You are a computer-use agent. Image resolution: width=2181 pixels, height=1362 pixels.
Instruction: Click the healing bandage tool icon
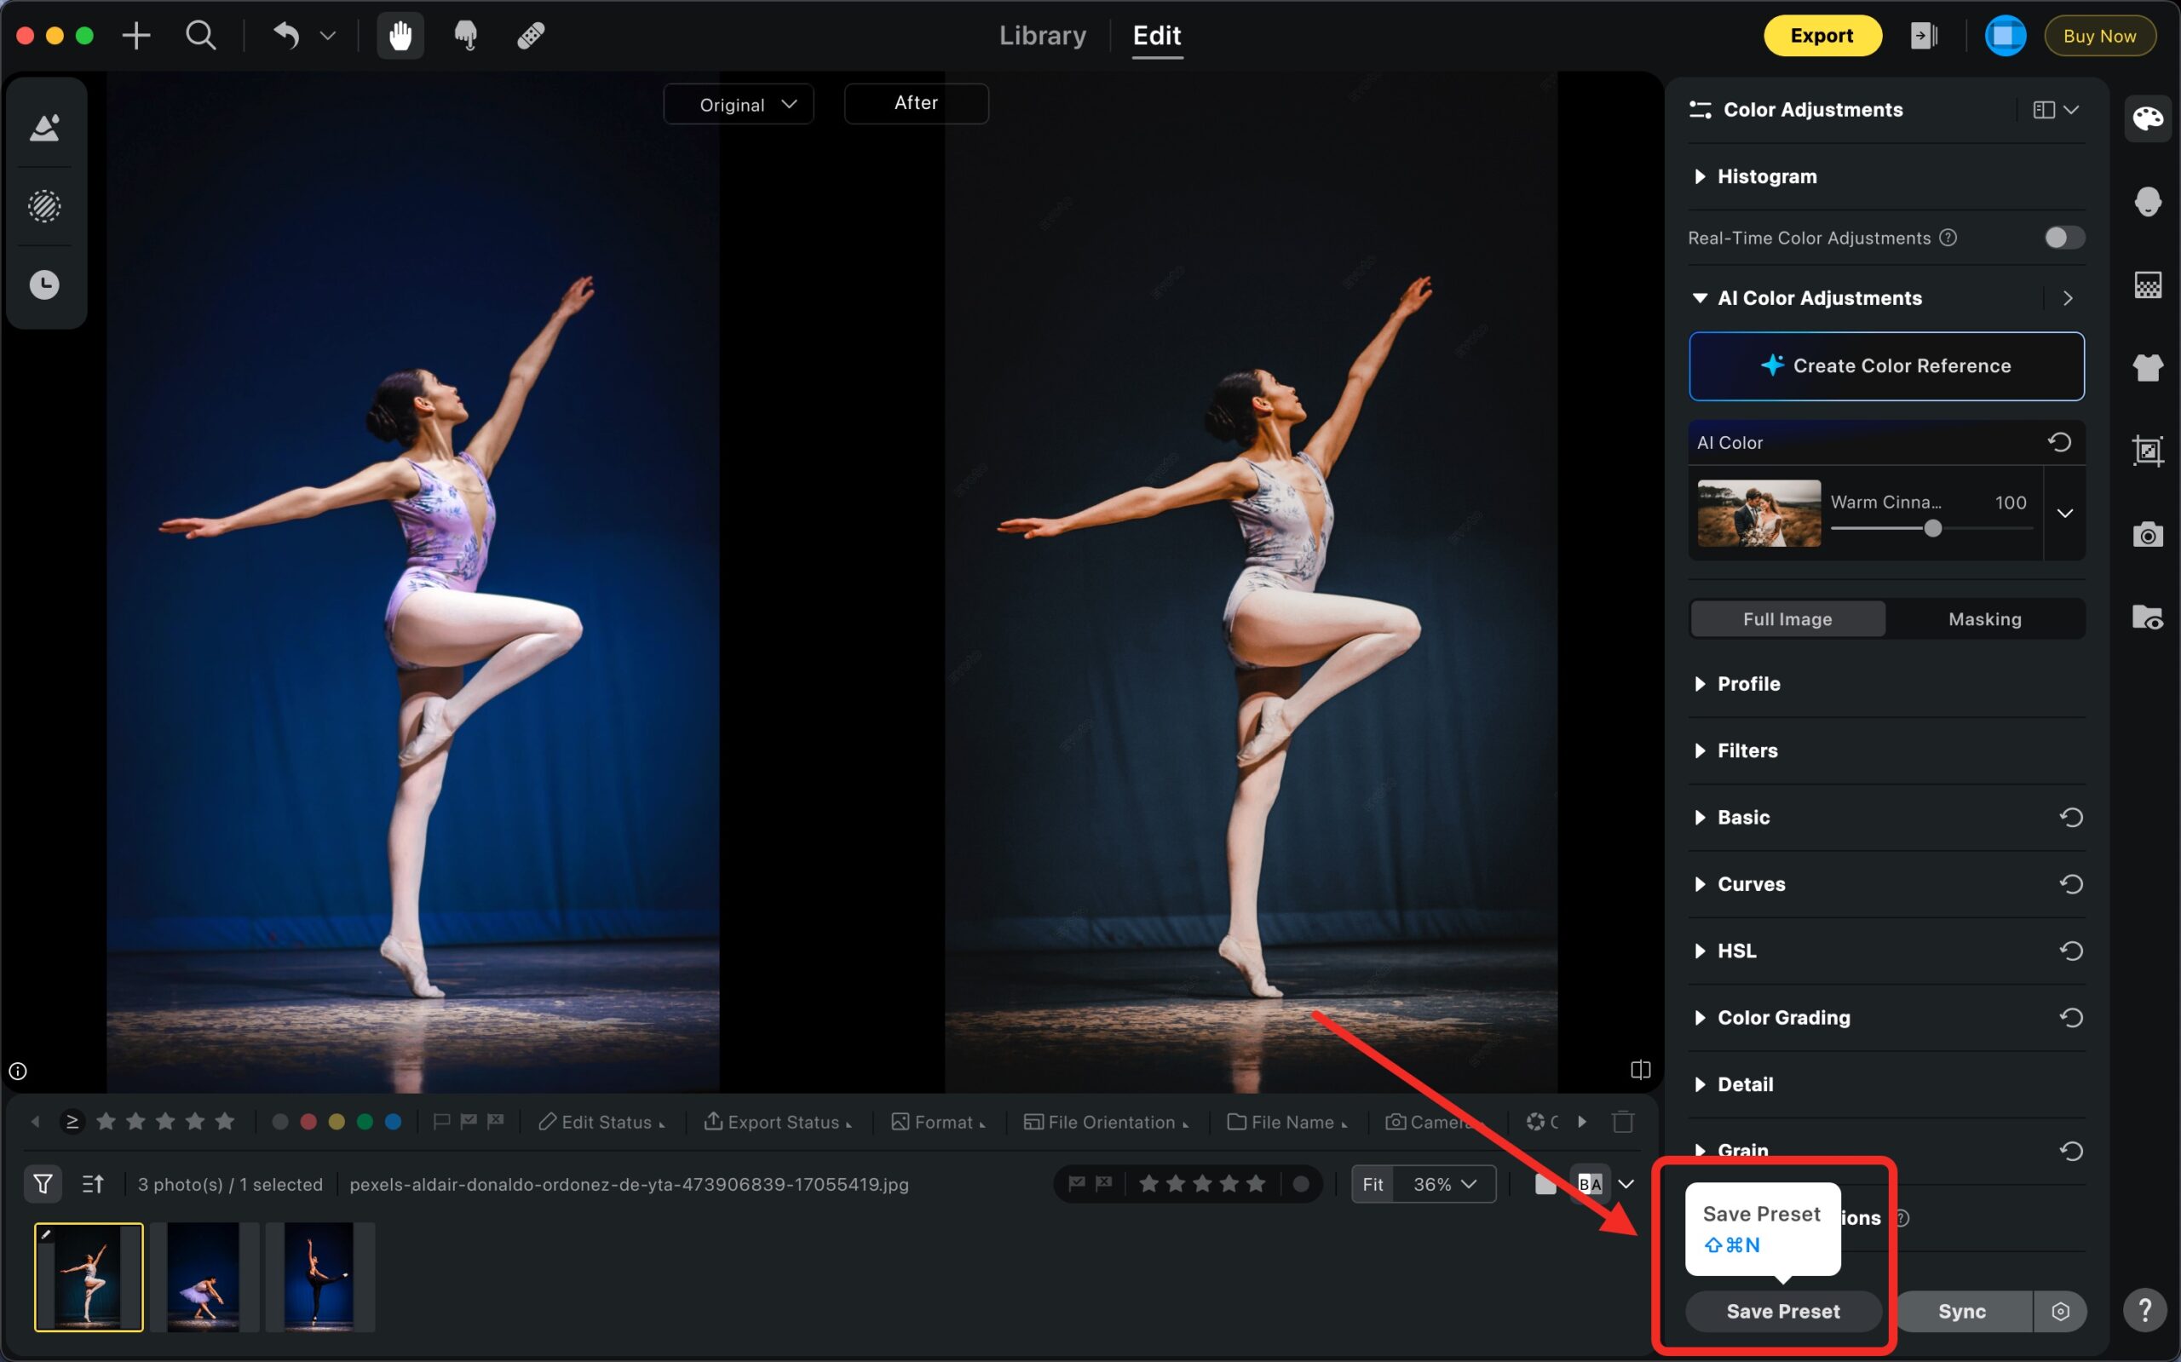[x=531, y=36]
